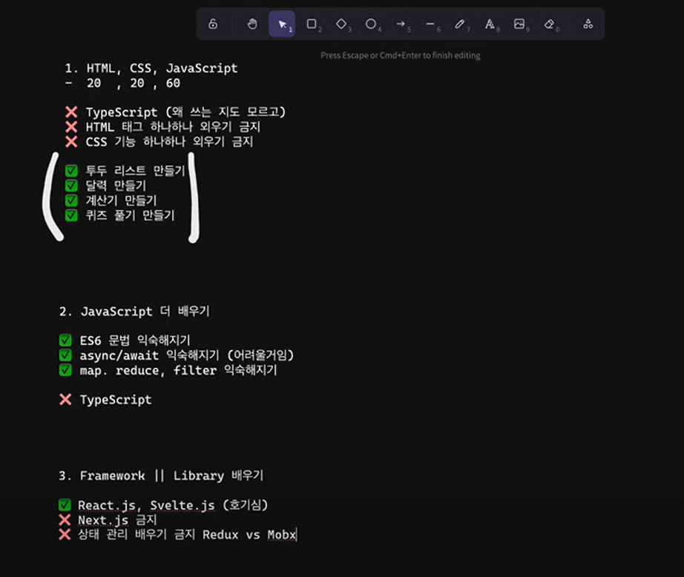This screenshot has width=684, height=577.
Task: Open the Insert image tool
Action: [x=519, y=24]
